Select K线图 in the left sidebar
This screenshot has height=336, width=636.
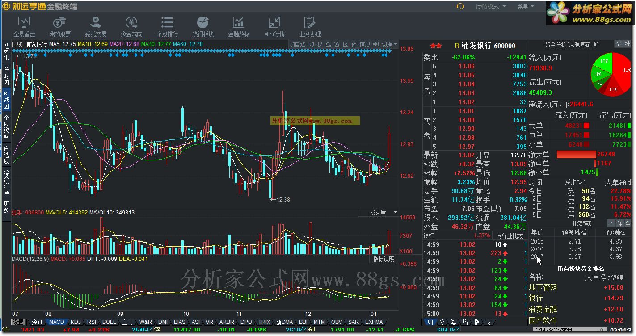pyautogui.click(x=6, y=100)
